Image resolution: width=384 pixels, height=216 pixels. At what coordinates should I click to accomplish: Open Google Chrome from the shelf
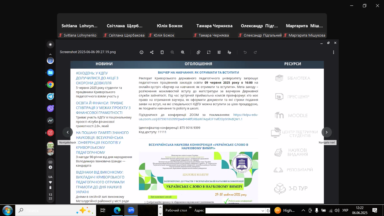(50, 84)
